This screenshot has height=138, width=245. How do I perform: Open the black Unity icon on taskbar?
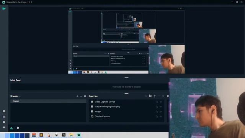[64, 135]
